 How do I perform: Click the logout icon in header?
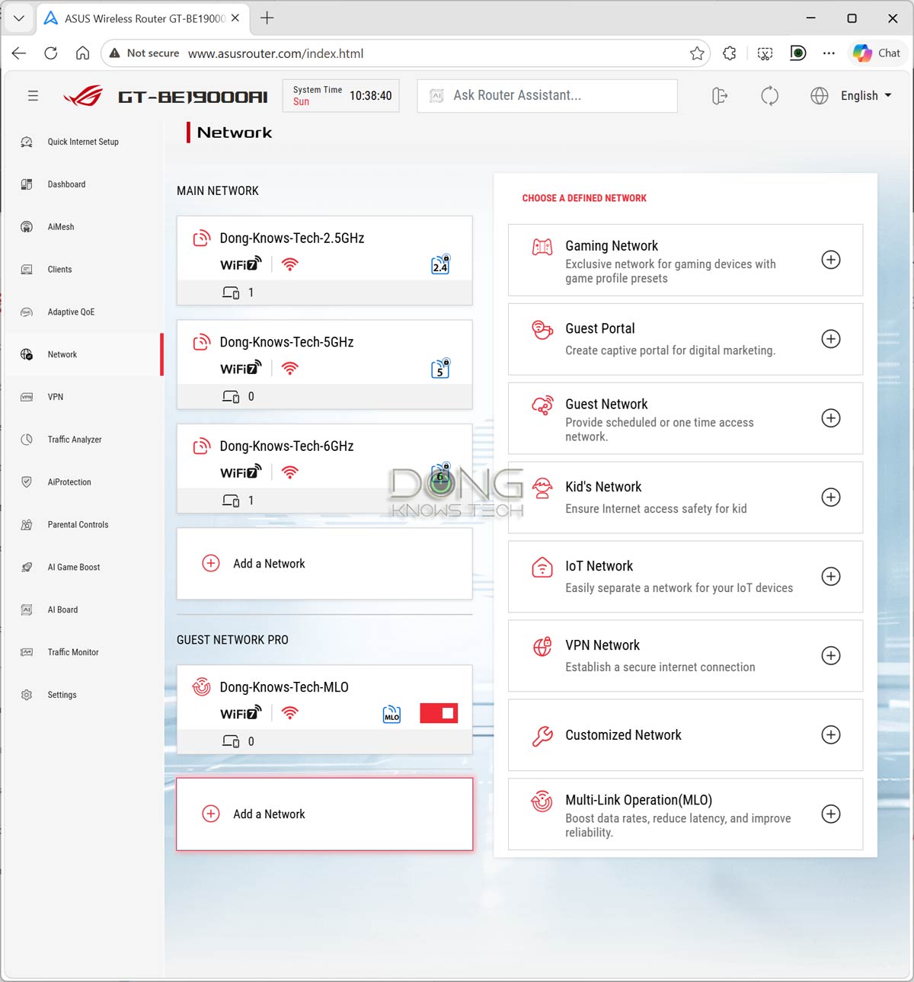[x=719, y=96]
